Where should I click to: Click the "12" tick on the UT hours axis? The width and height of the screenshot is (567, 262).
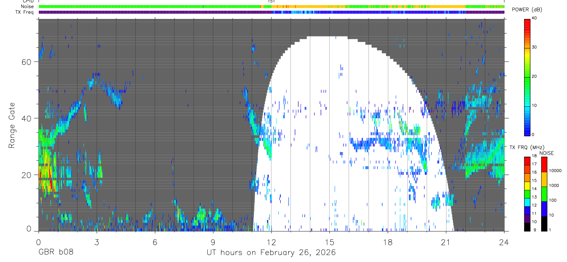pyautogui.click(x=271, y=242)
